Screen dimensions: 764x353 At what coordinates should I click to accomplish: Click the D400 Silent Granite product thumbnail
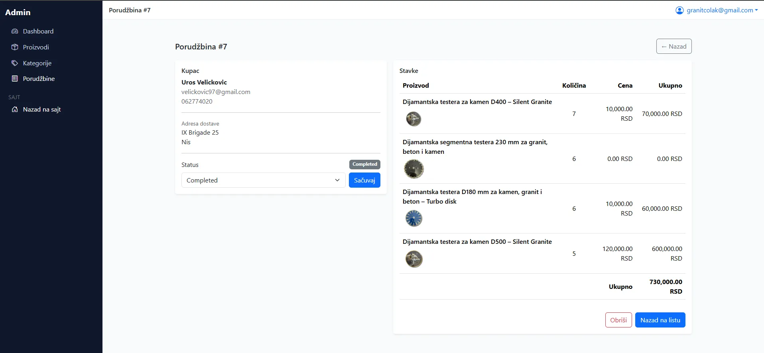pyautogui.click(x=414, y=119)
